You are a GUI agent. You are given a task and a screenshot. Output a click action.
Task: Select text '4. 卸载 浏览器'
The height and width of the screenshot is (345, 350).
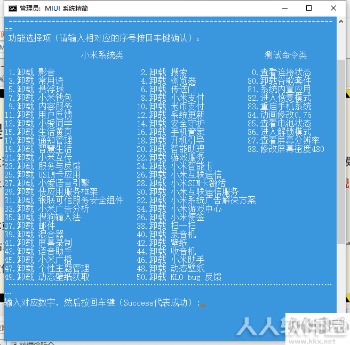(168, 81)
